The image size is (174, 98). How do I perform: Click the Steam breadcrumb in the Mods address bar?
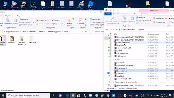click(x=24, y=32)
